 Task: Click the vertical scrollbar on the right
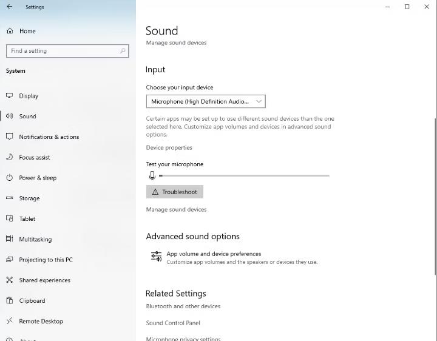pyautogui.click(x=435, y=197)
